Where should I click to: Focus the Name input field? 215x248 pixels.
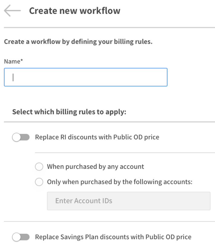coord(85,77)
